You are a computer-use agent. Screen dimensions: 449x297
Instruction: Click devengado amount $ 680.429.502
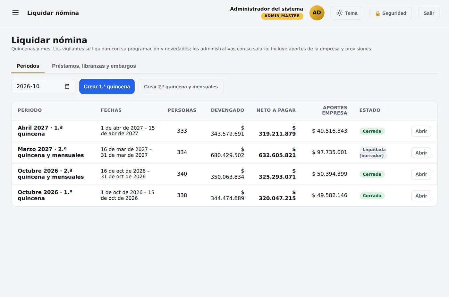(x=227, y=152)
